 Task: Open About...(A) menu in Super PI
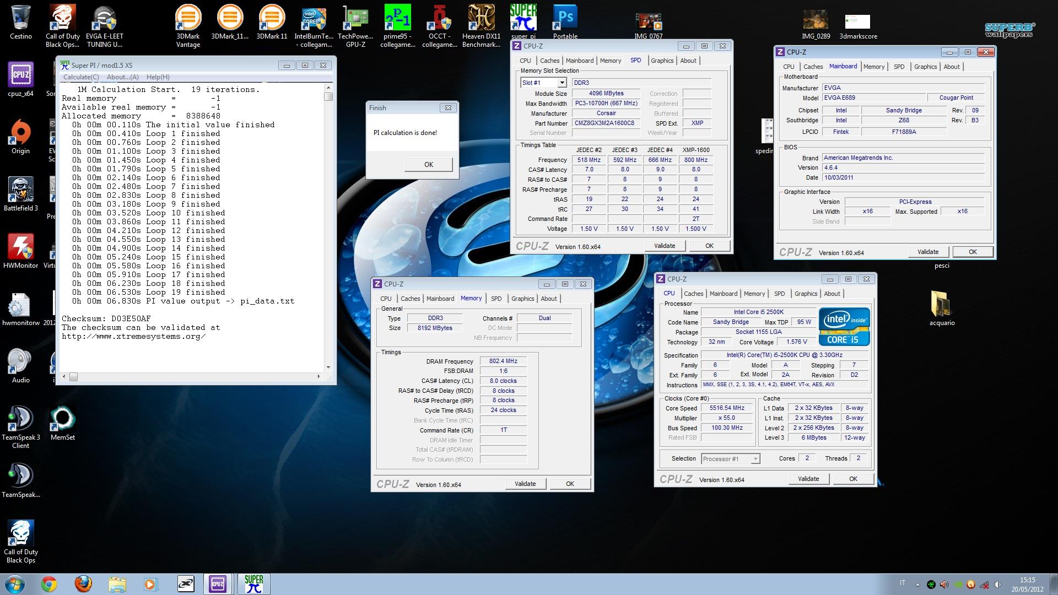(x=123, y=77)
